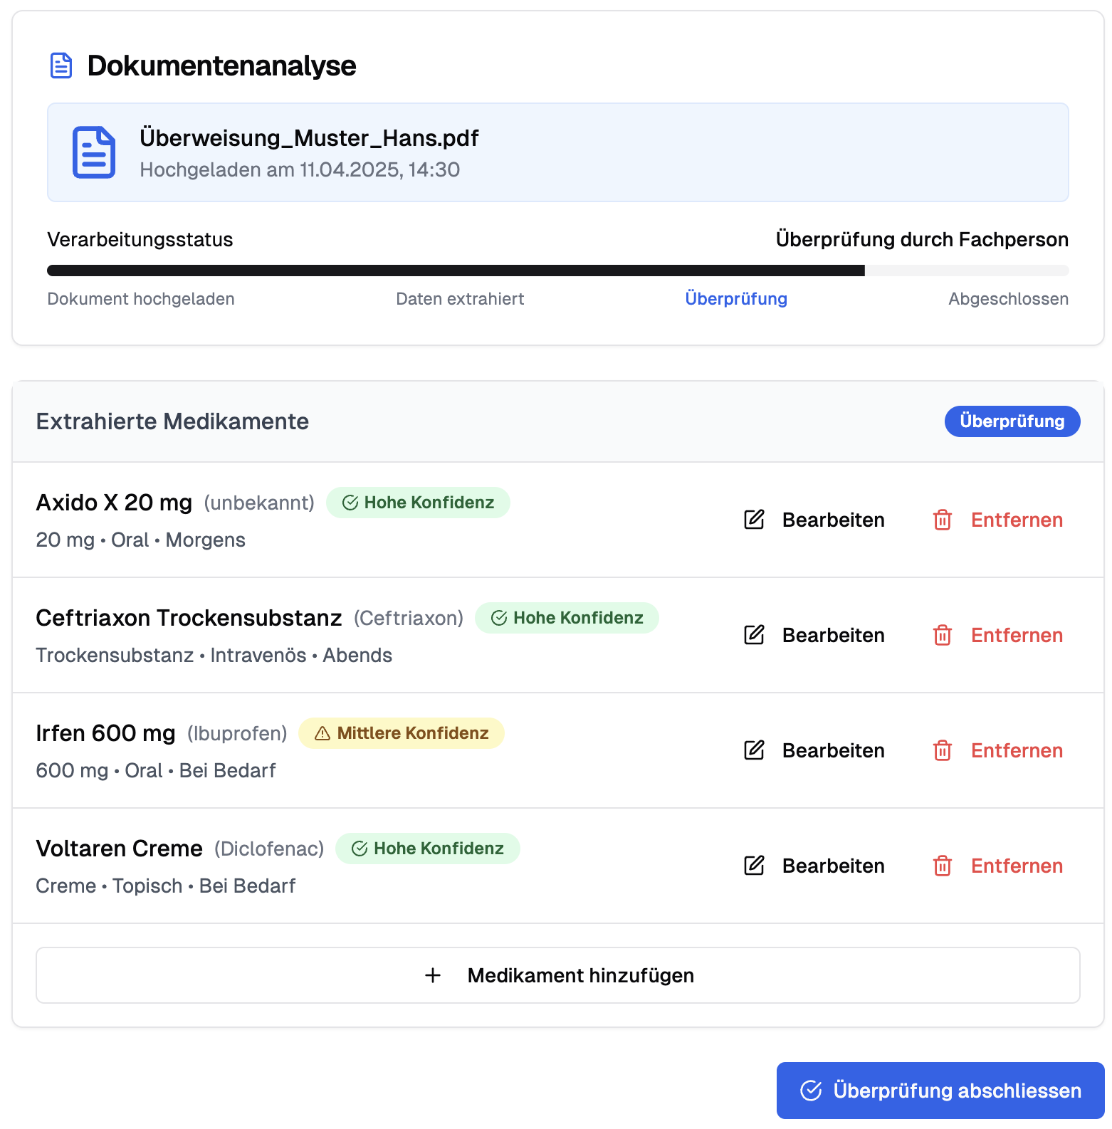
Task: Open the Überweisung_Muster_Hans.pdf file name
Action: (x=309, y=137)
